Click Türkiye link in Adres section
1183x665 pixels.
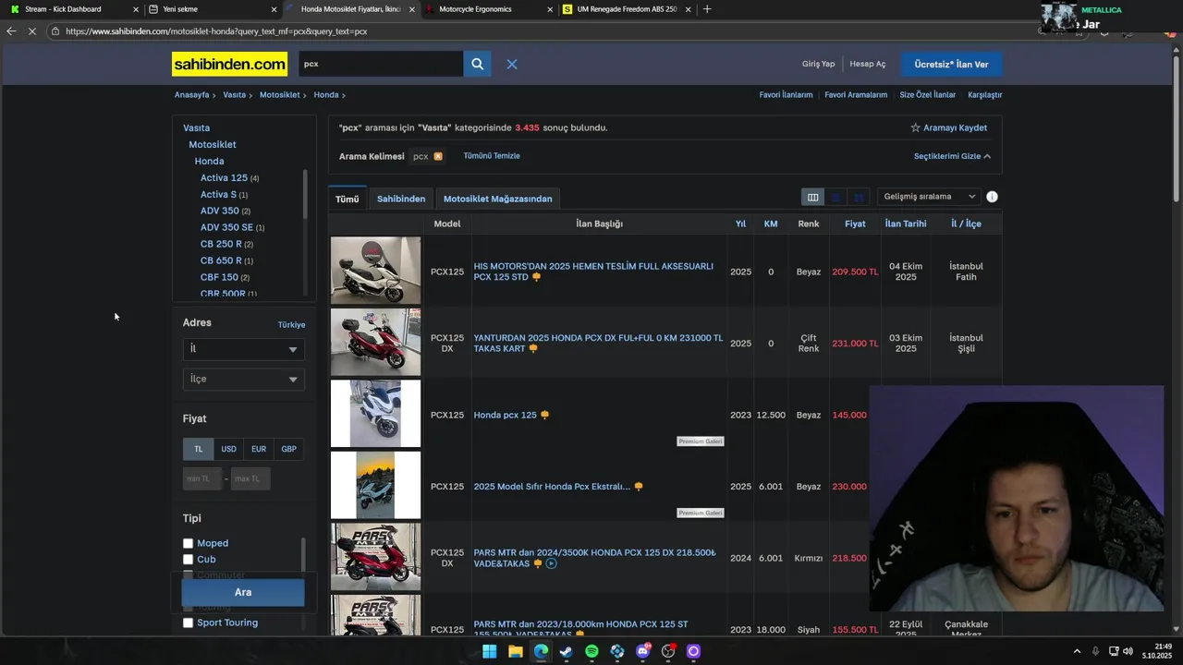click(291, 325)
